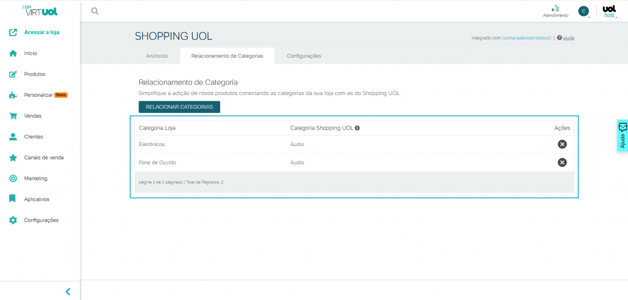
Task: Click the Eletrônicos table cell
Action: (152, 144)
